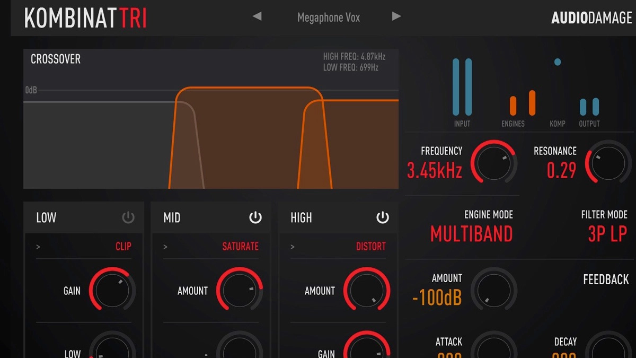Open the LOW band CLIP type selector
Viewport: 636px width, 358px height.
point(123,247)
